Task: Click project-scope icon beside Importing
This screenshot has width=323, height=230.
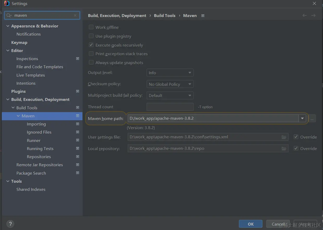Action: (77, 124)
